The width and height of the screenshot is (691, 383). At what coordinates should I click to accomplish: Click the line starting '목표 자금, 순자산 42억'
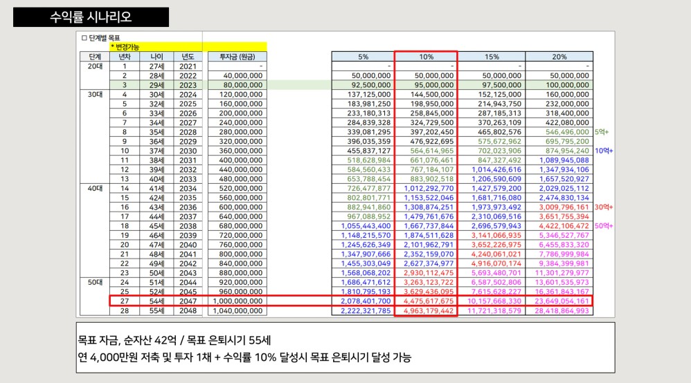174,340
